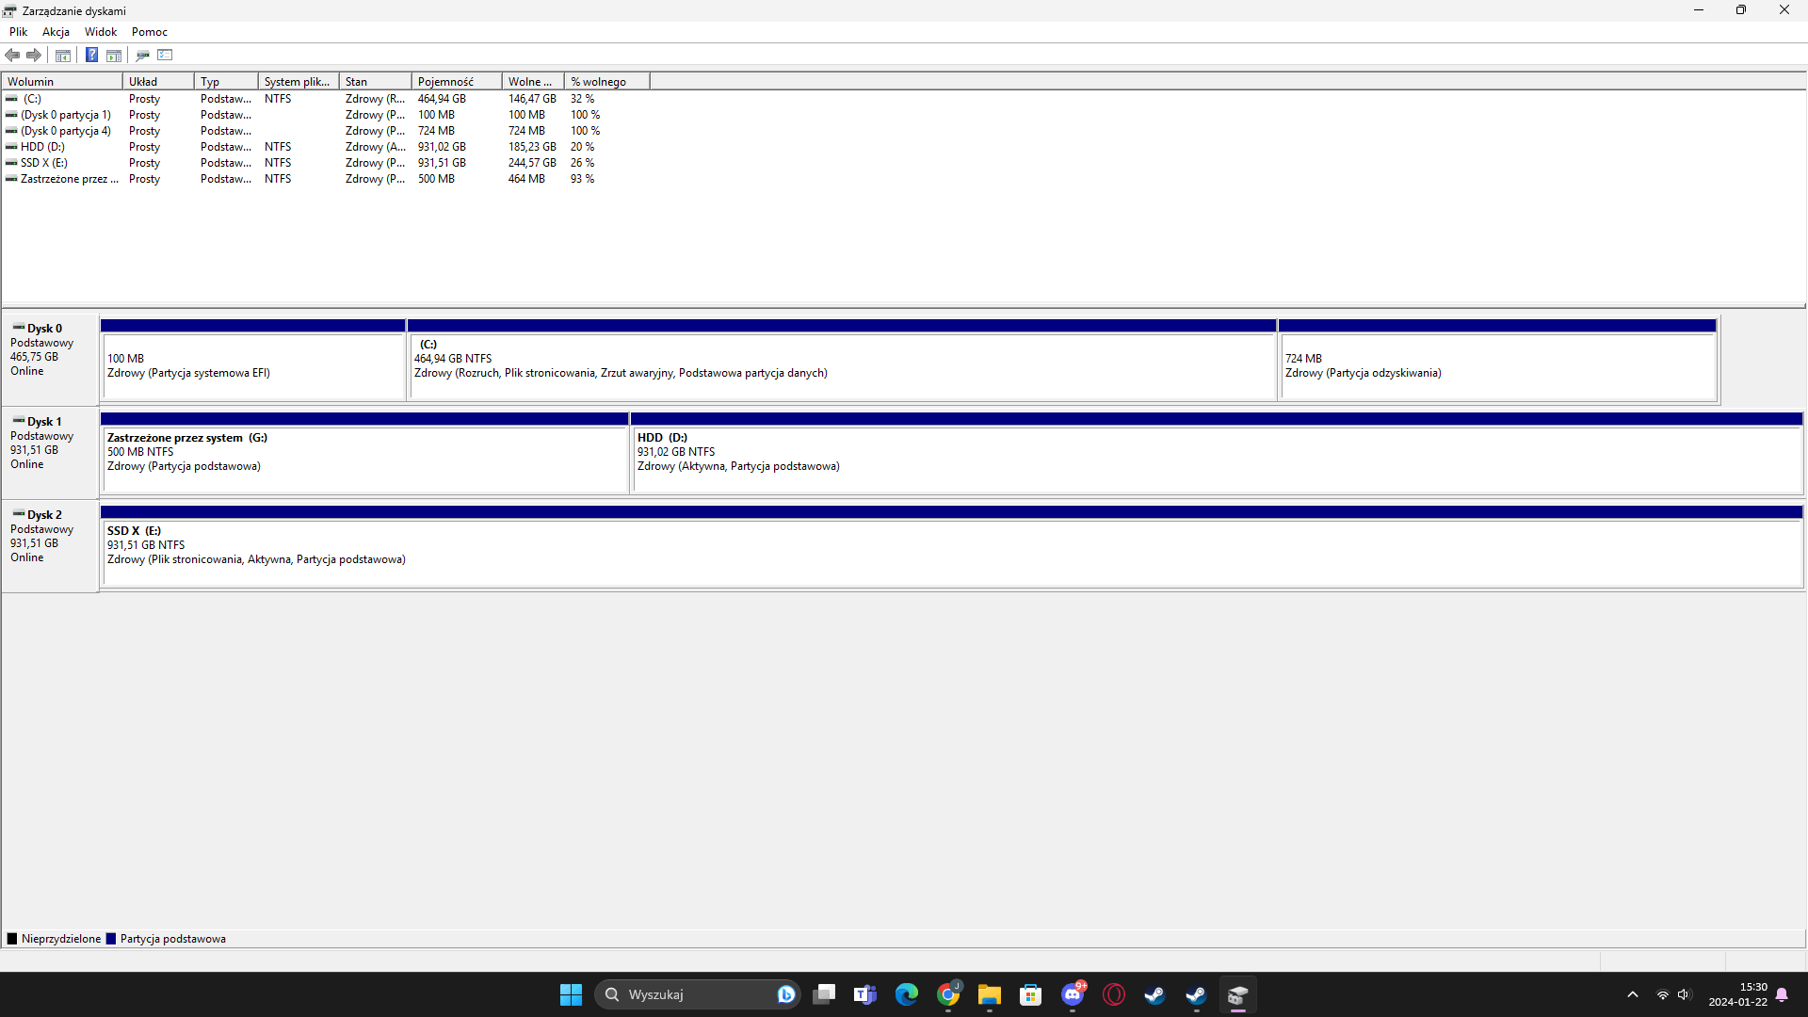Open the Akcja menu
This screenshot has width=1808, height=1017.
[56, 31]
